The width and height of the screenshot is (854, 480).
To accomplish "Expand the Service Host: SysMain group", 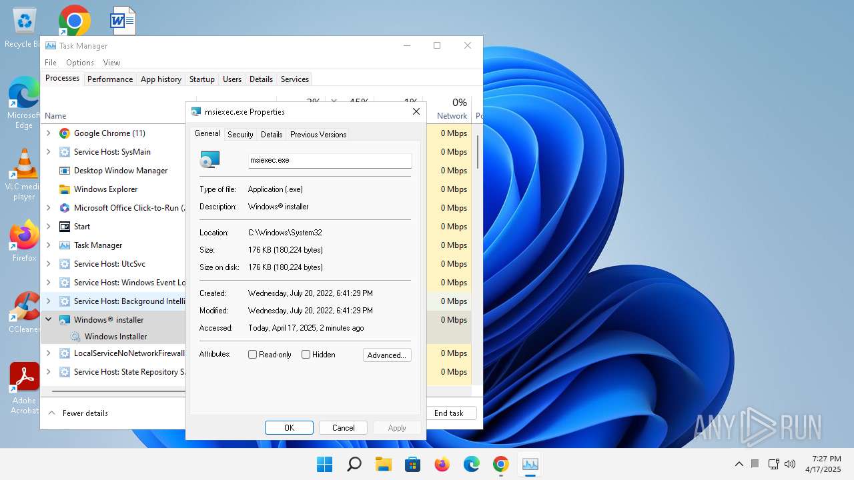I will point(49,152).
